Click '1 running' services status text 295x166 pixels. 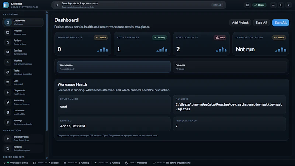click(84, 163)
